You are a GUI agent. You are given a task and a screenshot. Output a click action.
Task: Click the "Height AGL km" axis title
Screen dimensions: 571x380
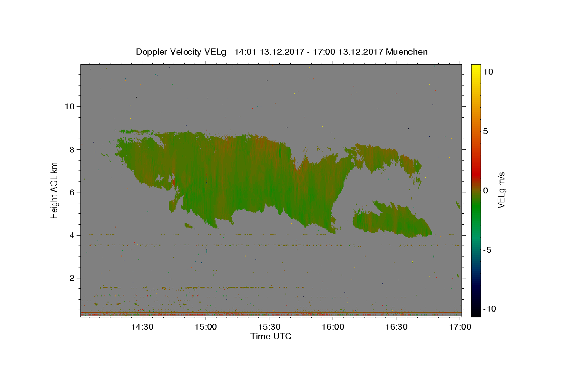(55, 190)
